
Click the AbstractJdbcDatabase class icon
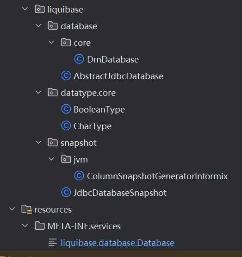(66, 76)
